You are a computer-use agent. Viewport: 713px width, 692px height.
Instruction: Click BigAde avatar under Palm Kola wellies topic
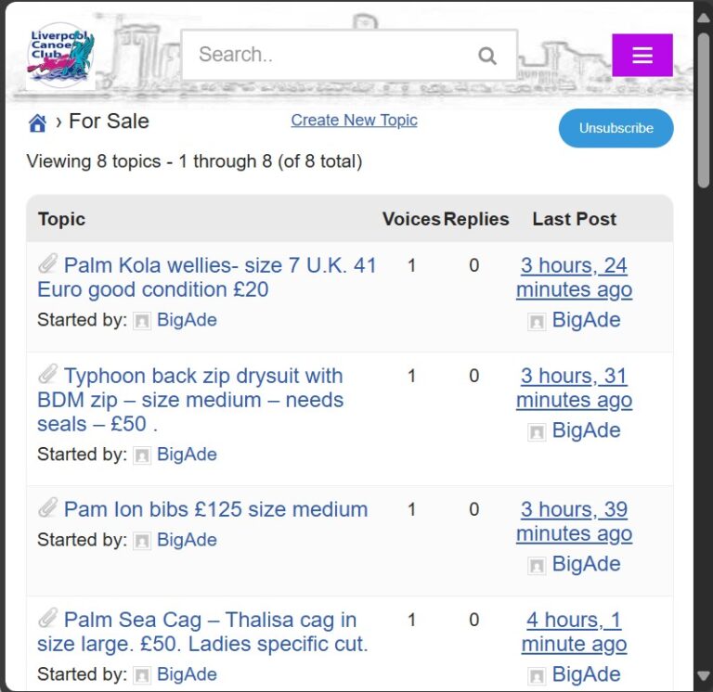click(142, 321)
